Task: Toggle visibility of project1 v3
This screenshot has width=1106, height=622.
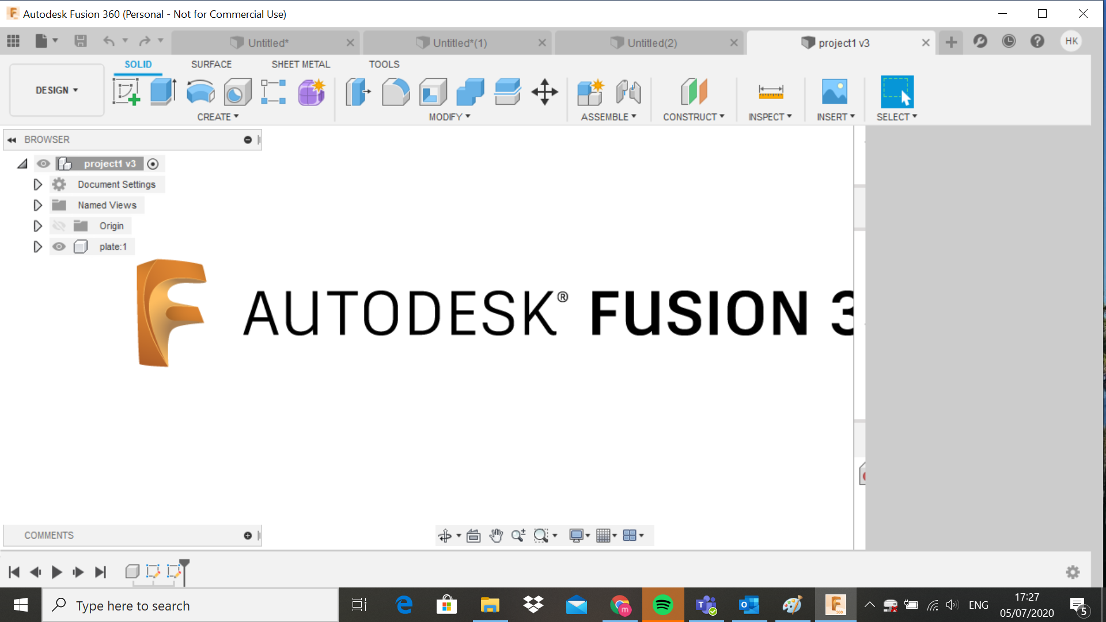Action: point(43,164)
